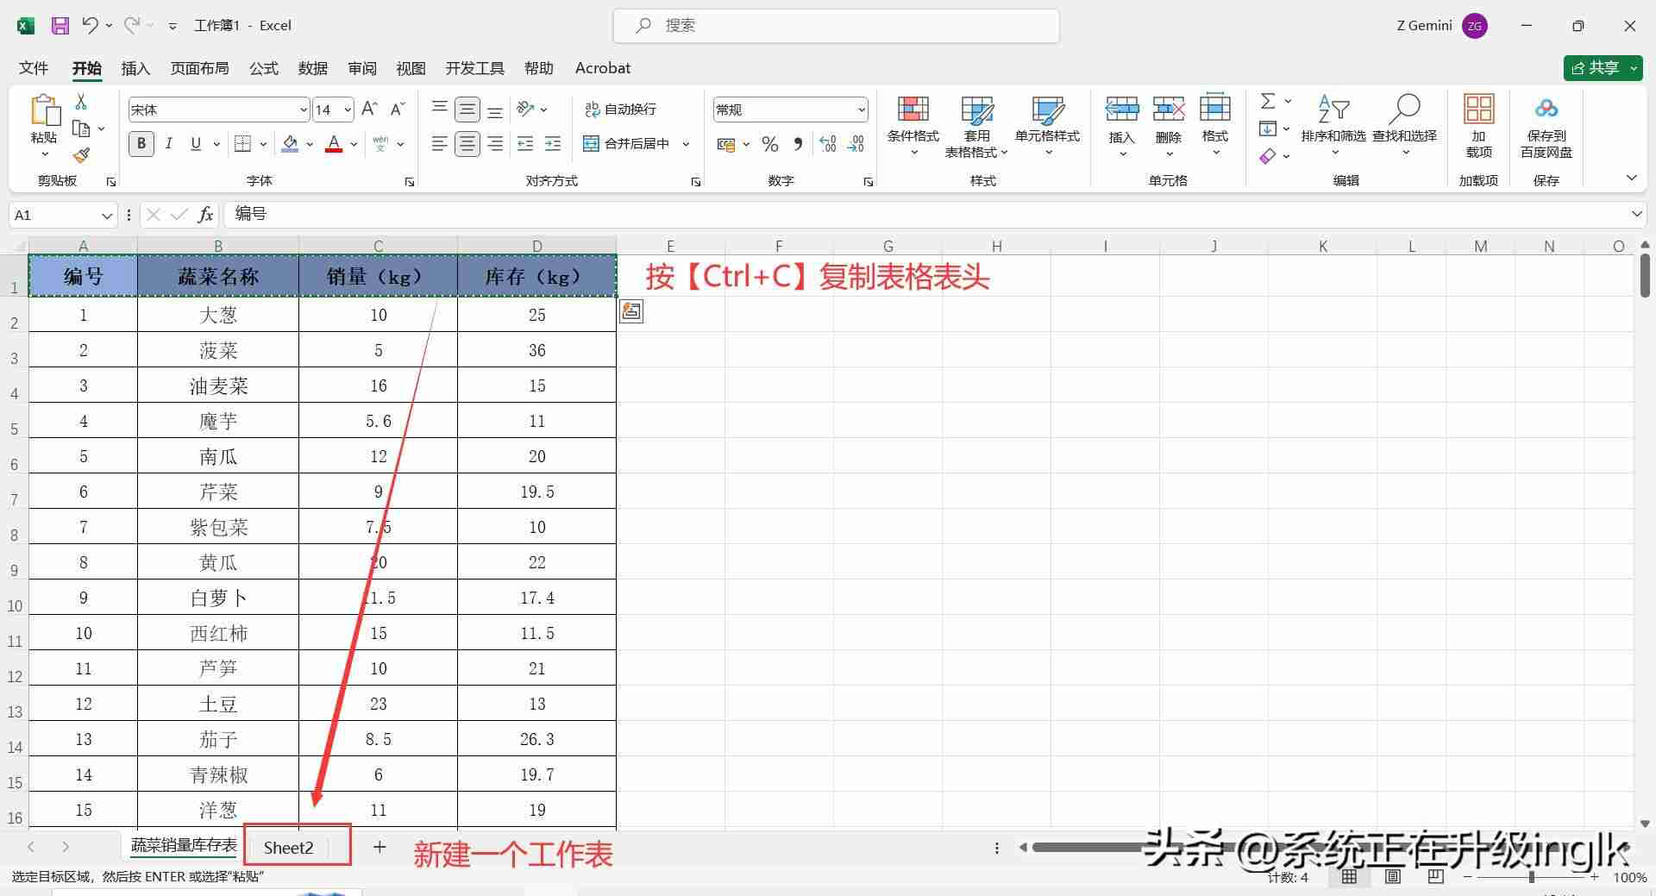
Task: Decrease font size with the smaller A icon
Action: click(397, 109)
